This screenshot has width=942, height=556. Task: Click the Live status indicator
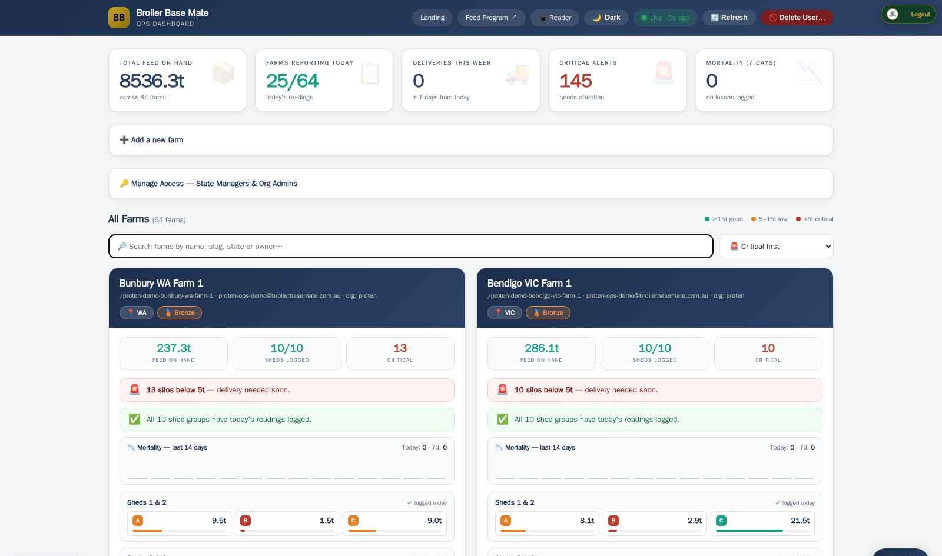click(665, 18)
